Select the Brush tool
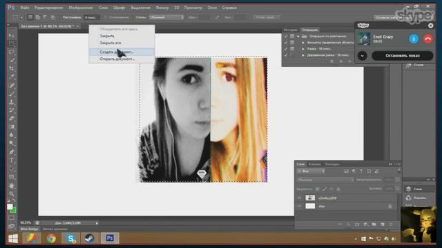The width and height of the screenshot is (442, 248). tap(12, 94)
